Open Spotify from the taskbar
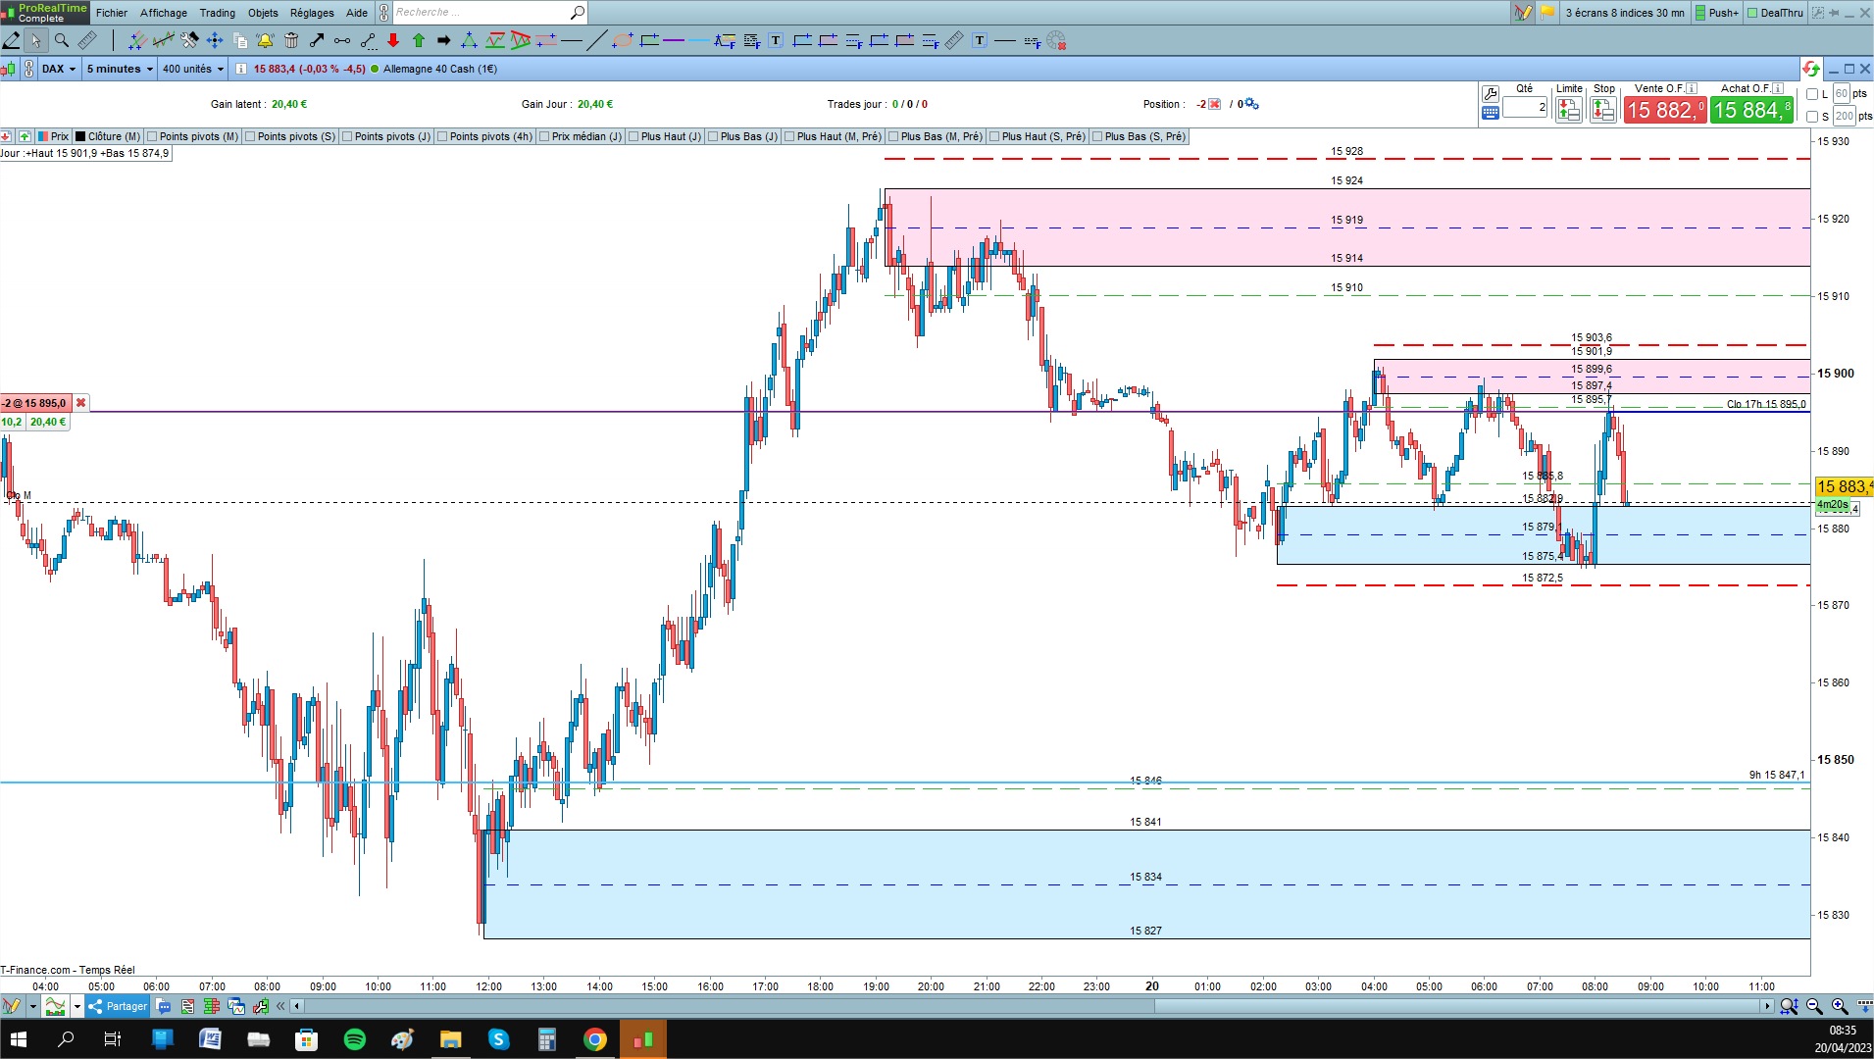Screen dimensions: 1874x1059 click(355, 1039)
